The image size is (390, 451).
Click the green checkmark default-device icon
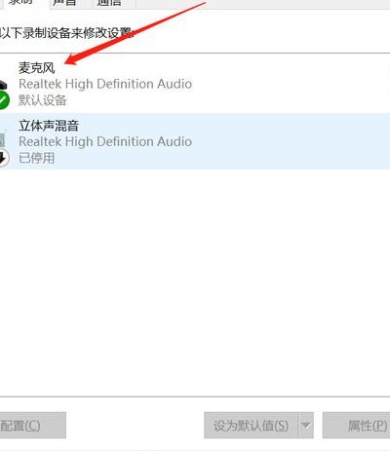click(4, 100)
